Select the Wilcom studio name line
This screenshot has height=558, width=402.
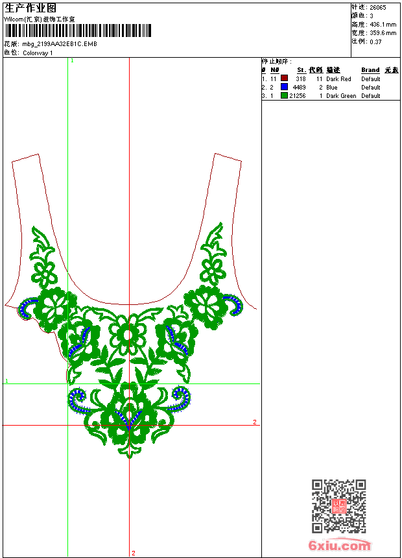point(40,19)
